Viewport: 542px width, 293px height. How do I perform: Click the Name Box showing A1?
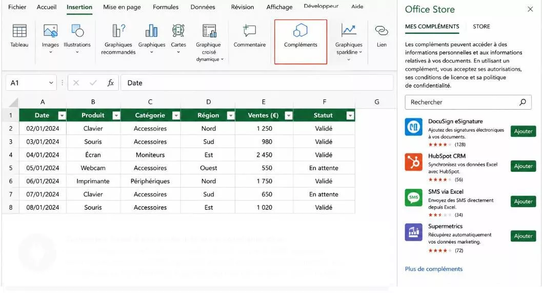(31, 83)
